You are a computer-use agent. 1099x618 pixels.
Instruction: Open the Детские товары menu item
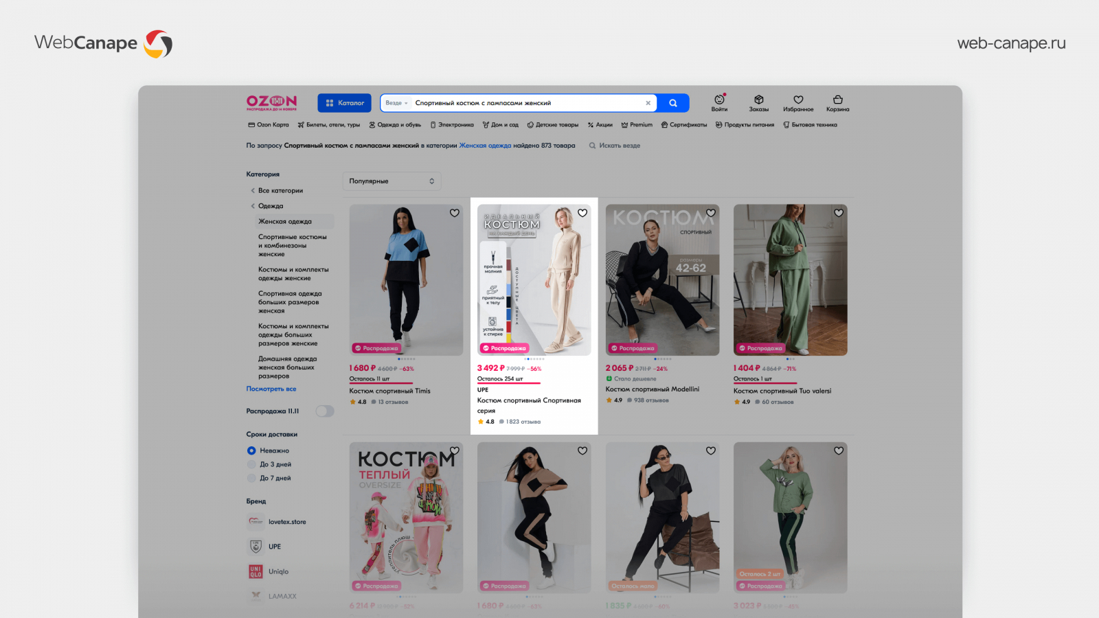pyautogui.click(x=553, y=125)
